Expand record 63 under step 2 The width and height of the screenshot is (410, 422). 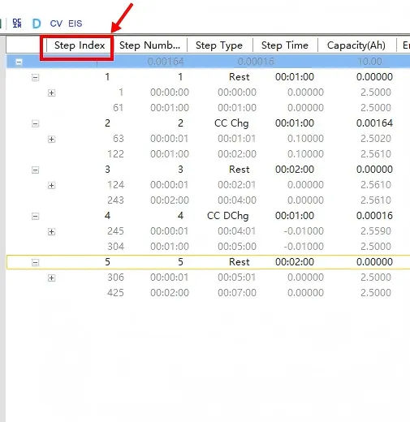(x=51, y=140)
